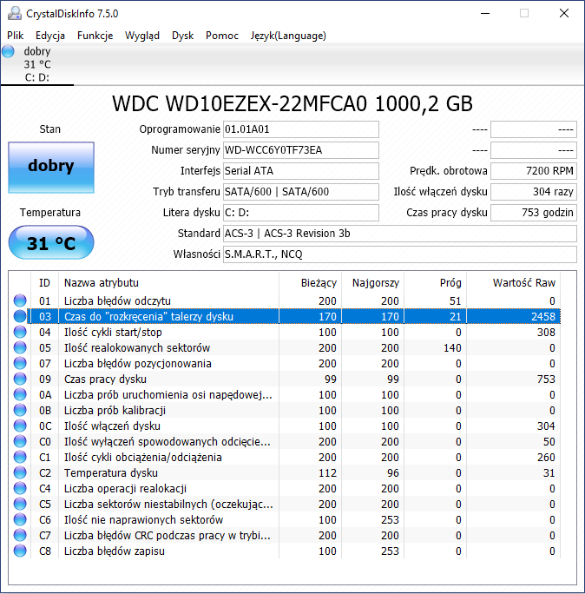Close the CrystalDiskInfo window
Screen dimensions: 585x594
(x=564, y=14)
